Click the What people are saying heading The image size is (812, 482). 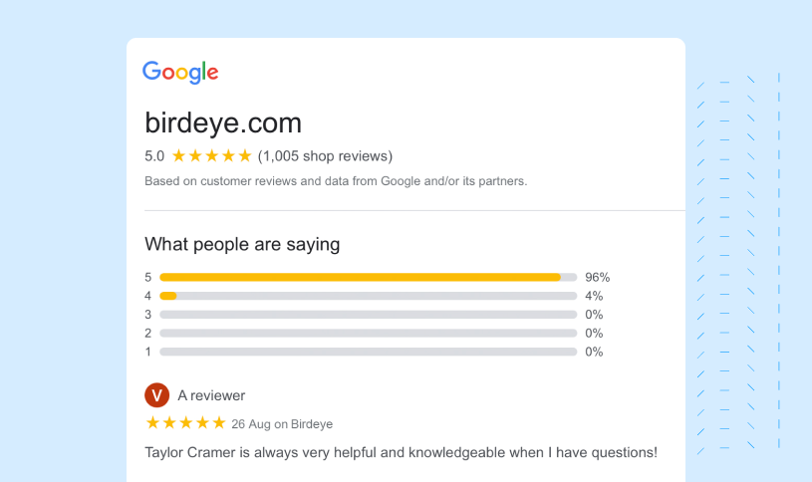pos(242,244)
